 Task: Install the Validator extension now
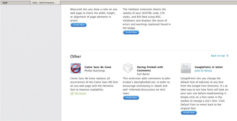131,32
